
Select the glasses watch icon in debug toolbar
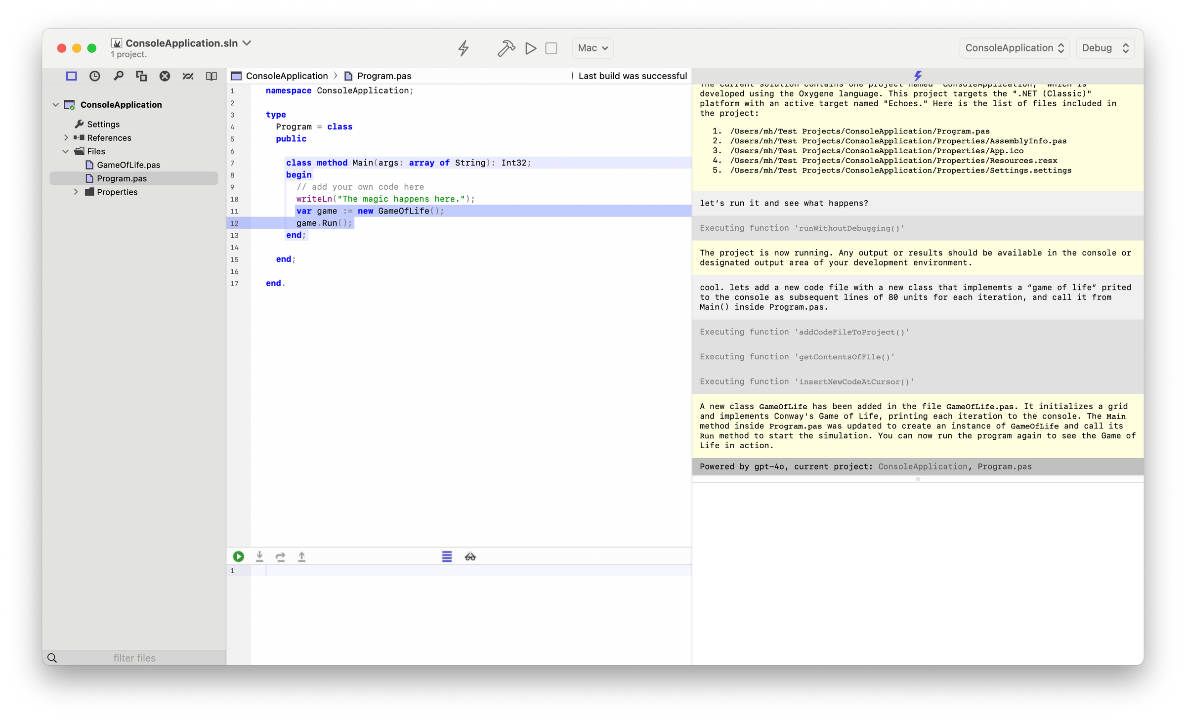pos(470,556)
